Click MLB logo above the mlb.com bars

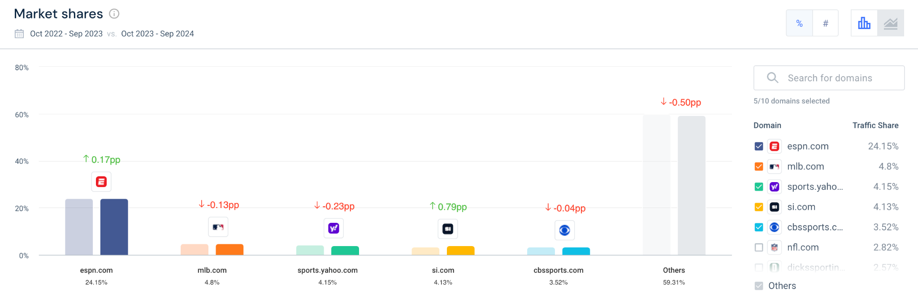(218, 227)
